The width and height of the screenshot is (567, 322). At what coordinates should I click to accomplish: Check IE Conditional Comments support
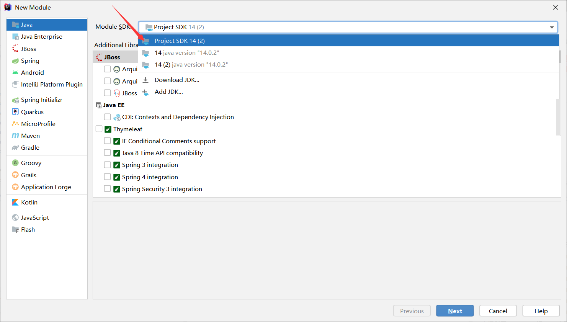[108, 141]
